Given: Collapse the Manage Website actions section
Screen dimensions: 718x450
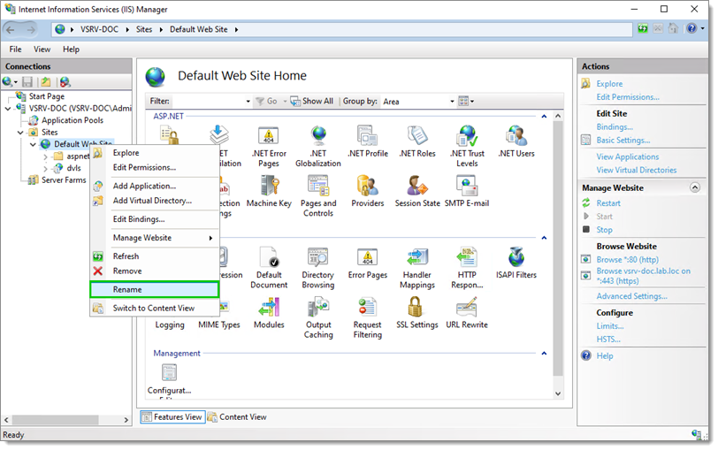Looking at the screenshot, I should (695, 187).
